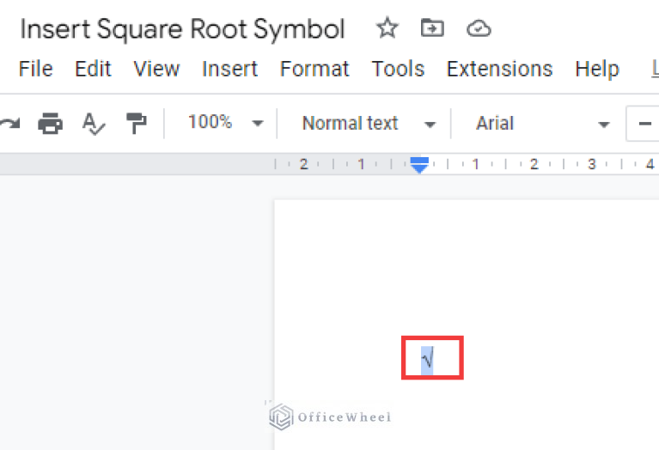Click the blue indent marker on ruler
The height and width of the screenshot is (450, 659).
(419, 165)
